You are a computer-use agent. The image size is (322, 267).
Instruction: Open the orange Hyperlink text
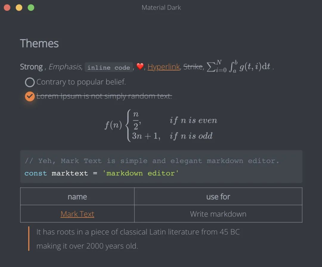pyautogui.click(x=164, y=67)
